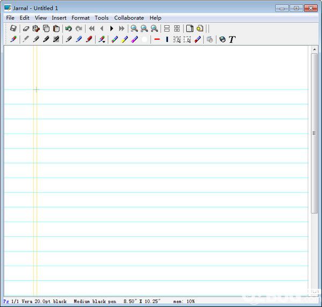This screenshot has width=322, height=307.
Task: Click the Copy icon
Action: pos(46,28)
